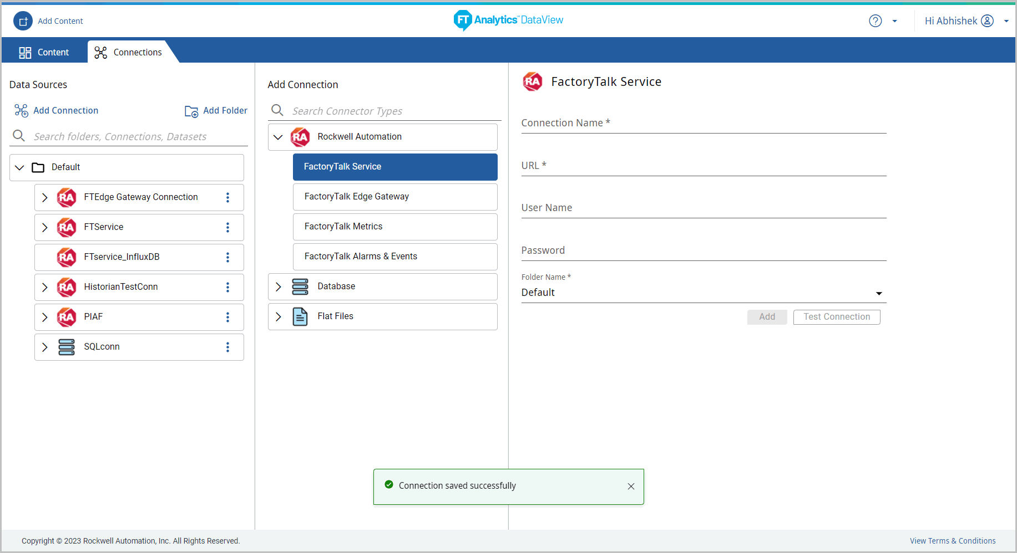The image size is (1017, 553).
Task: Open SQLconn three-dot menu
Action: 227,347
